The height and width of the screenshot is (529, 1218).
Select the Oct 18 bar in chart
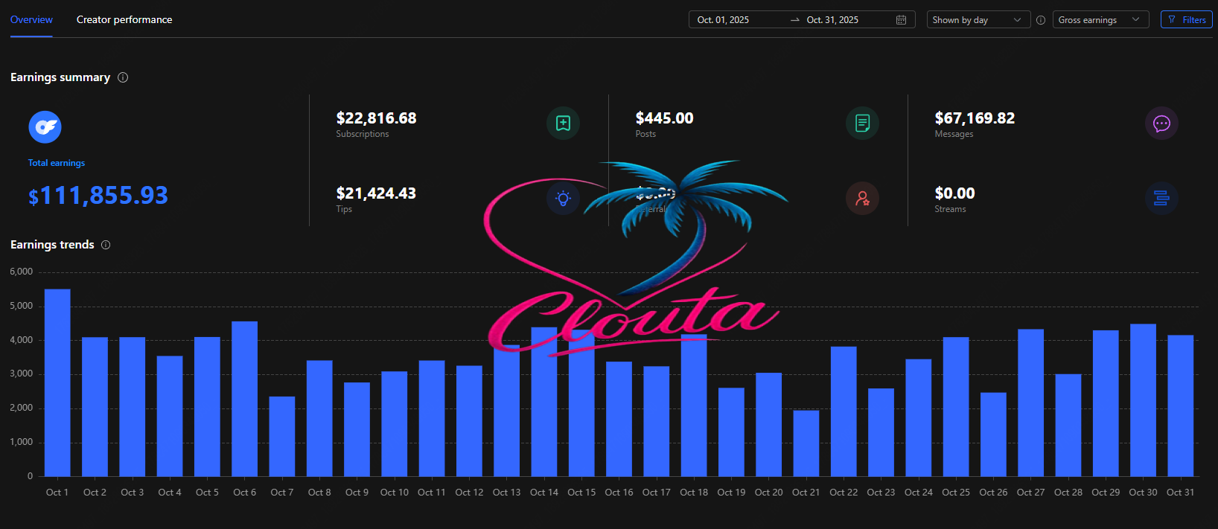[x=694, y=405]
